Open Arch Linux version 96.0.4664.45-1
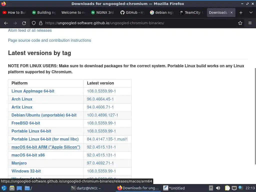256x192 pixels. (100, 99)
